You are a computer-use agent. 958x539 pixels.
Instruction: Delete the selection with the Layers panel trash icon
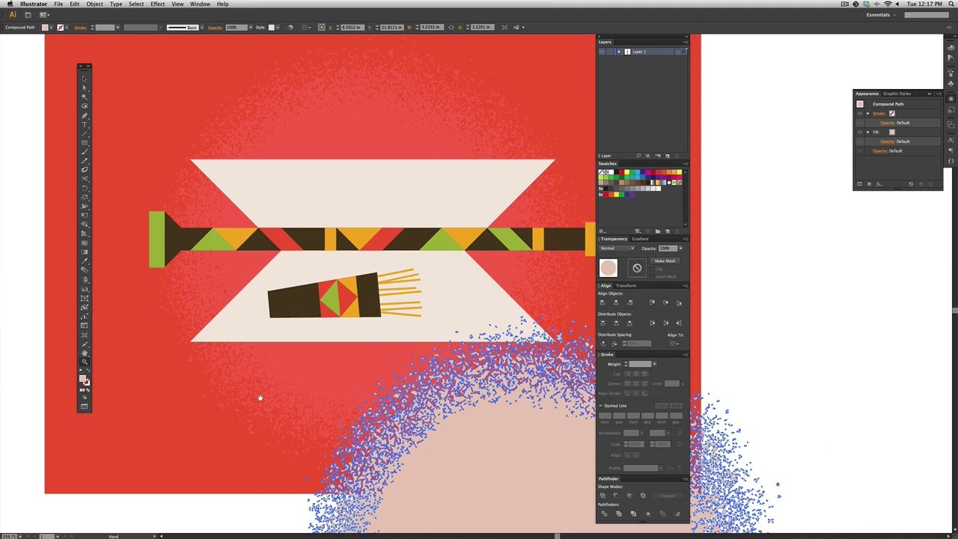coord(677,156)
